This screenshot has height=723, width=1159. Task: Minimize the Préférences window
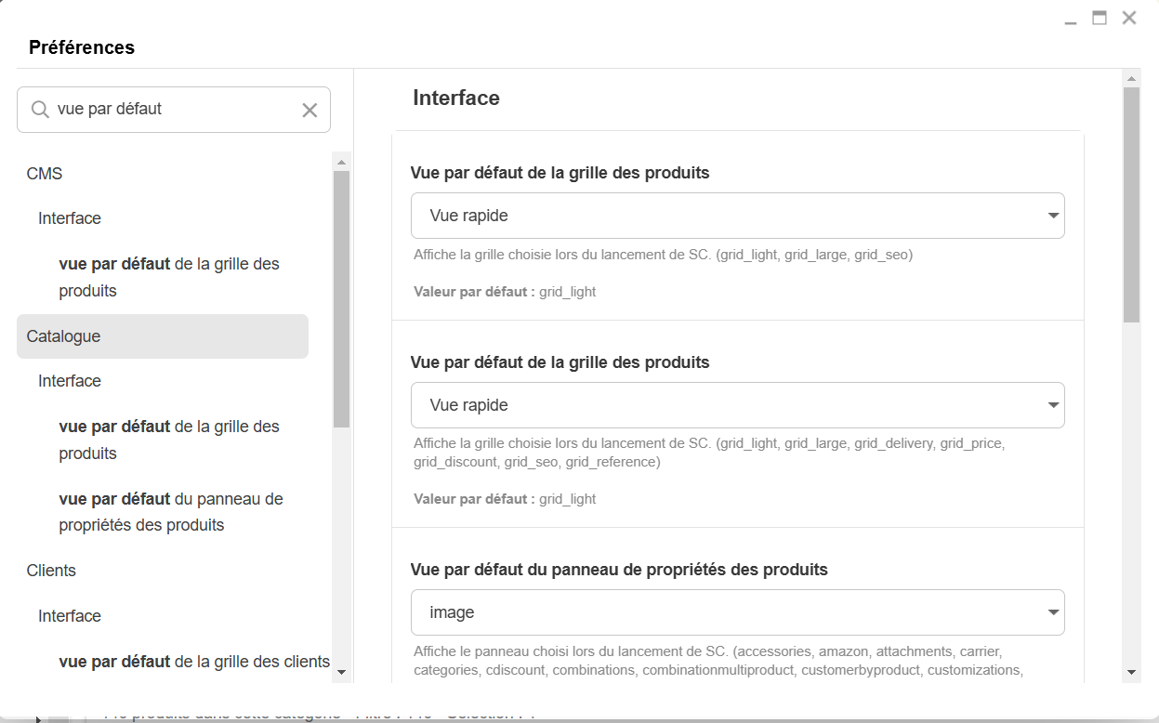click(1071, 19)
